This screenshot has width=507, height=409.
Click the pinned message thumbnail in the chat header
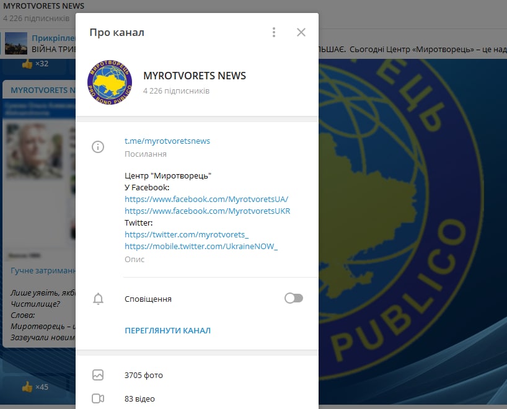click(x=16, y=43)
